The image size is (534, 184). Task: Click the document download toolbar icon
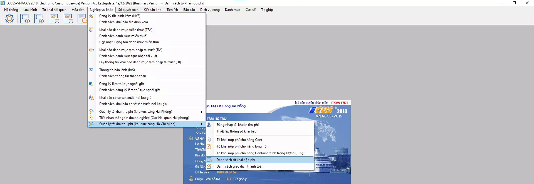pyautogui.click(x=39, y=19)
